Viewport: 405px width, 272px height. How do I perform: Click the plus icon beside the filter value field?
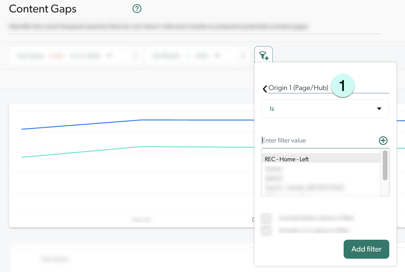[x=383, y=140]
